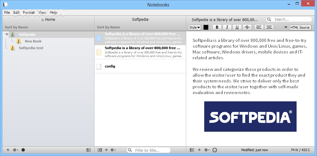Screen dimensions: 317x156
Task: Click the Notebooks app icon in title bar
Action: 5,5
